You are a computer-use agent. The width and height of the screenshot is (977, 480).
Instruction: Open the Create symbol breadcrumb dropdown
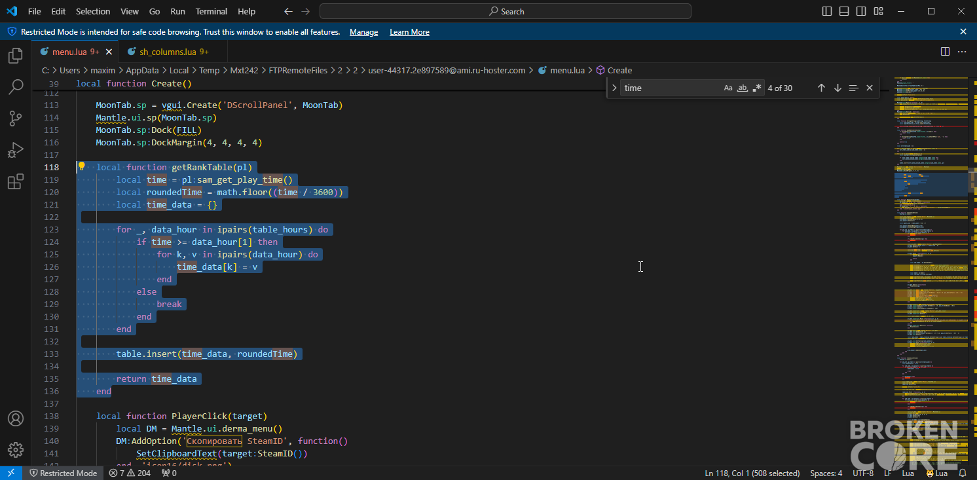pyautogui.click(x=614, y=70)
